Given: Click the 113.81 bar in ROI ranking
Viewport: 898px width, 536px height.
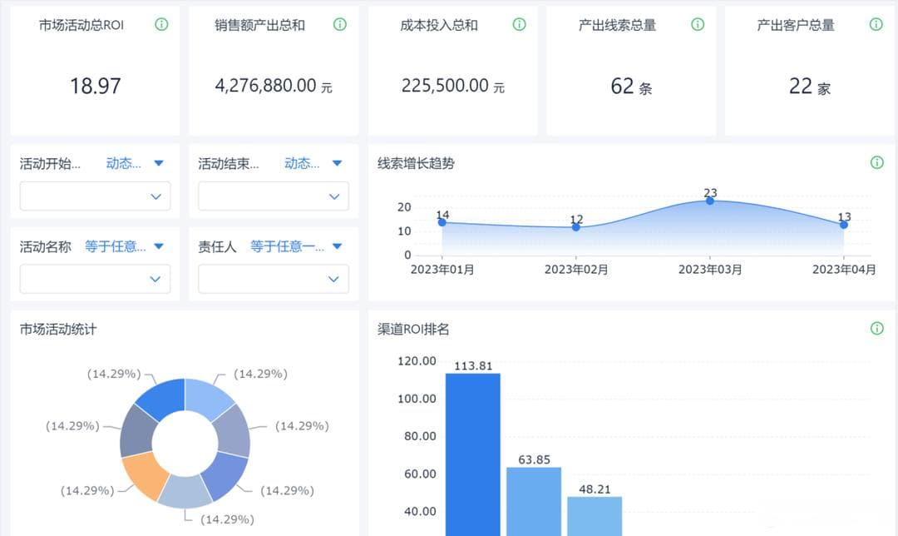Looking at the screenshot, I should [473, 454].
